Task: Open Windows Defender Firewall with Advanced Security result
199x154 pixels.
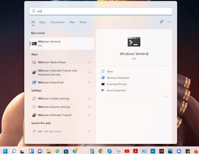Action: [62, 73]
